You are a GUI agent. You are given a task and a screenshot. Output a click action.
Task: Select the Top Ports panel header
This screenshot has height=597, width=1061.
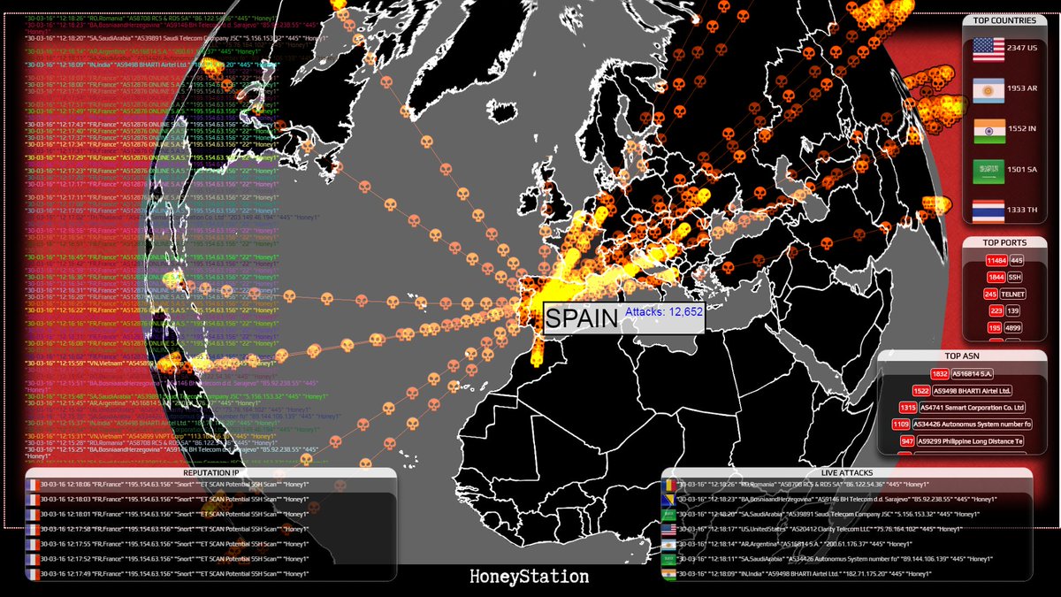(1004, 242)
